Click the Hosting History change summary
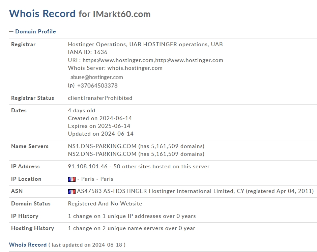Screen dimensions: 317x252 pyautogui.click(x=132, y=228)
